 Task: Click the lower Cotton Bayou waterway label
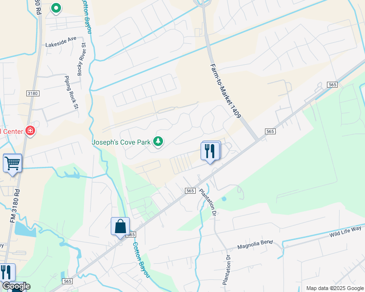[141, 260]
